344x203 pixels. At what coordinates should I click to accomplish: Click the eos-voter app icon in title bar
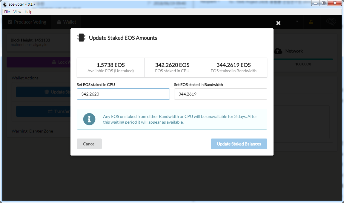point(4,4)
